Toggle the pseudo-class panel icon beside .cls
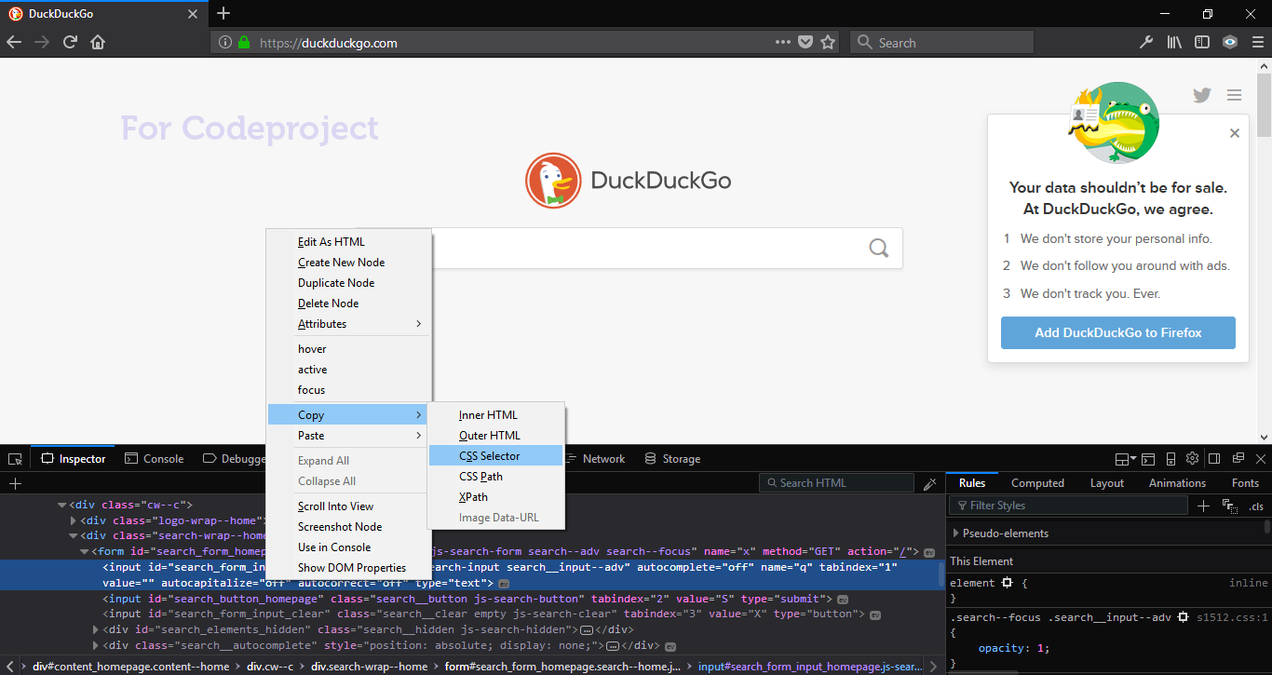The width and height of the screenshot is (1272, 675). tap(1230, 506)
